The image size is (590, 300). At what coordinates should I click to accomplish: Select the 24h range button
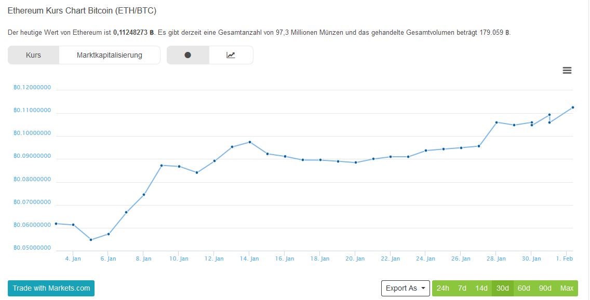[x=442, y=288]
